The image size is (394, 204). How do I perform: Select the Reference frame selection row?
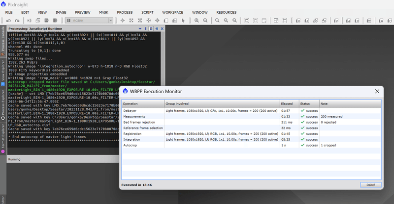tap(251, 128)
